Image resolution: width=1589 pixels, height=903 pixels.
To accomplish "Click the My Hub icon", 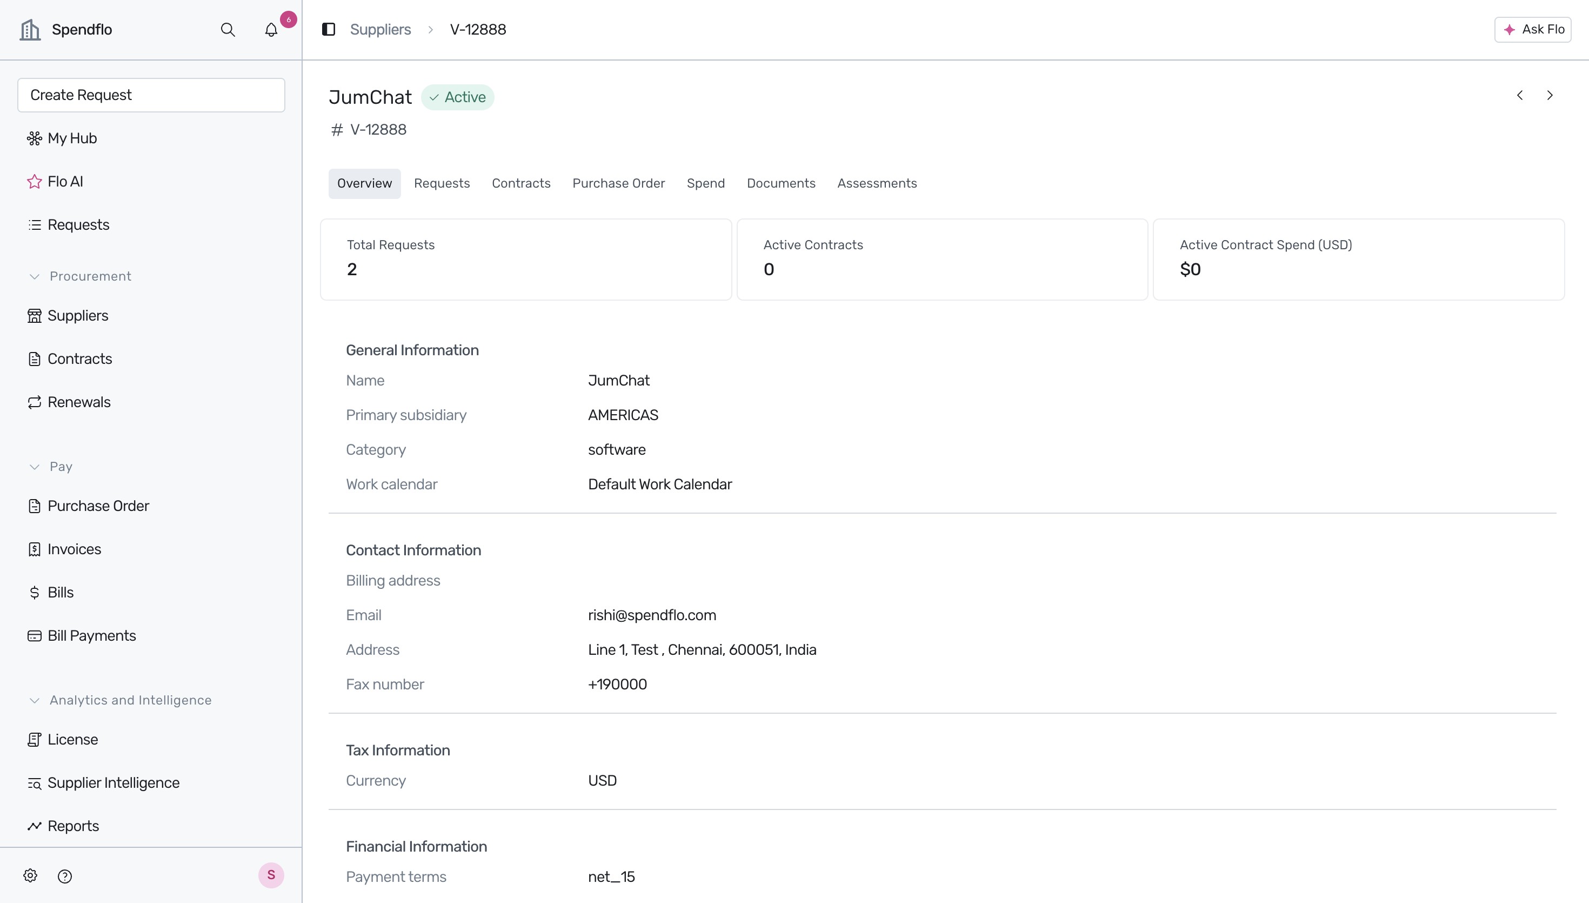I will [35, 138].
